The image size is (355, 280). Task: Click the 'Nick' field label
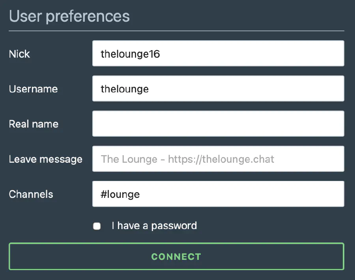coord(19,54)
